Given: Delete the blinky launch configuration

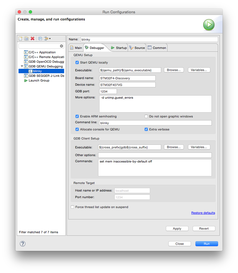Looking at the screenshot, I should (32, 38).
